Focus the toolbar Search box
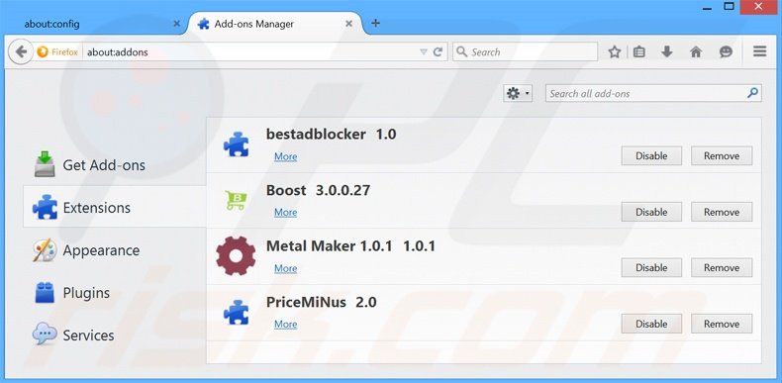This screenshot has width=782, height=383. [525, 51]
